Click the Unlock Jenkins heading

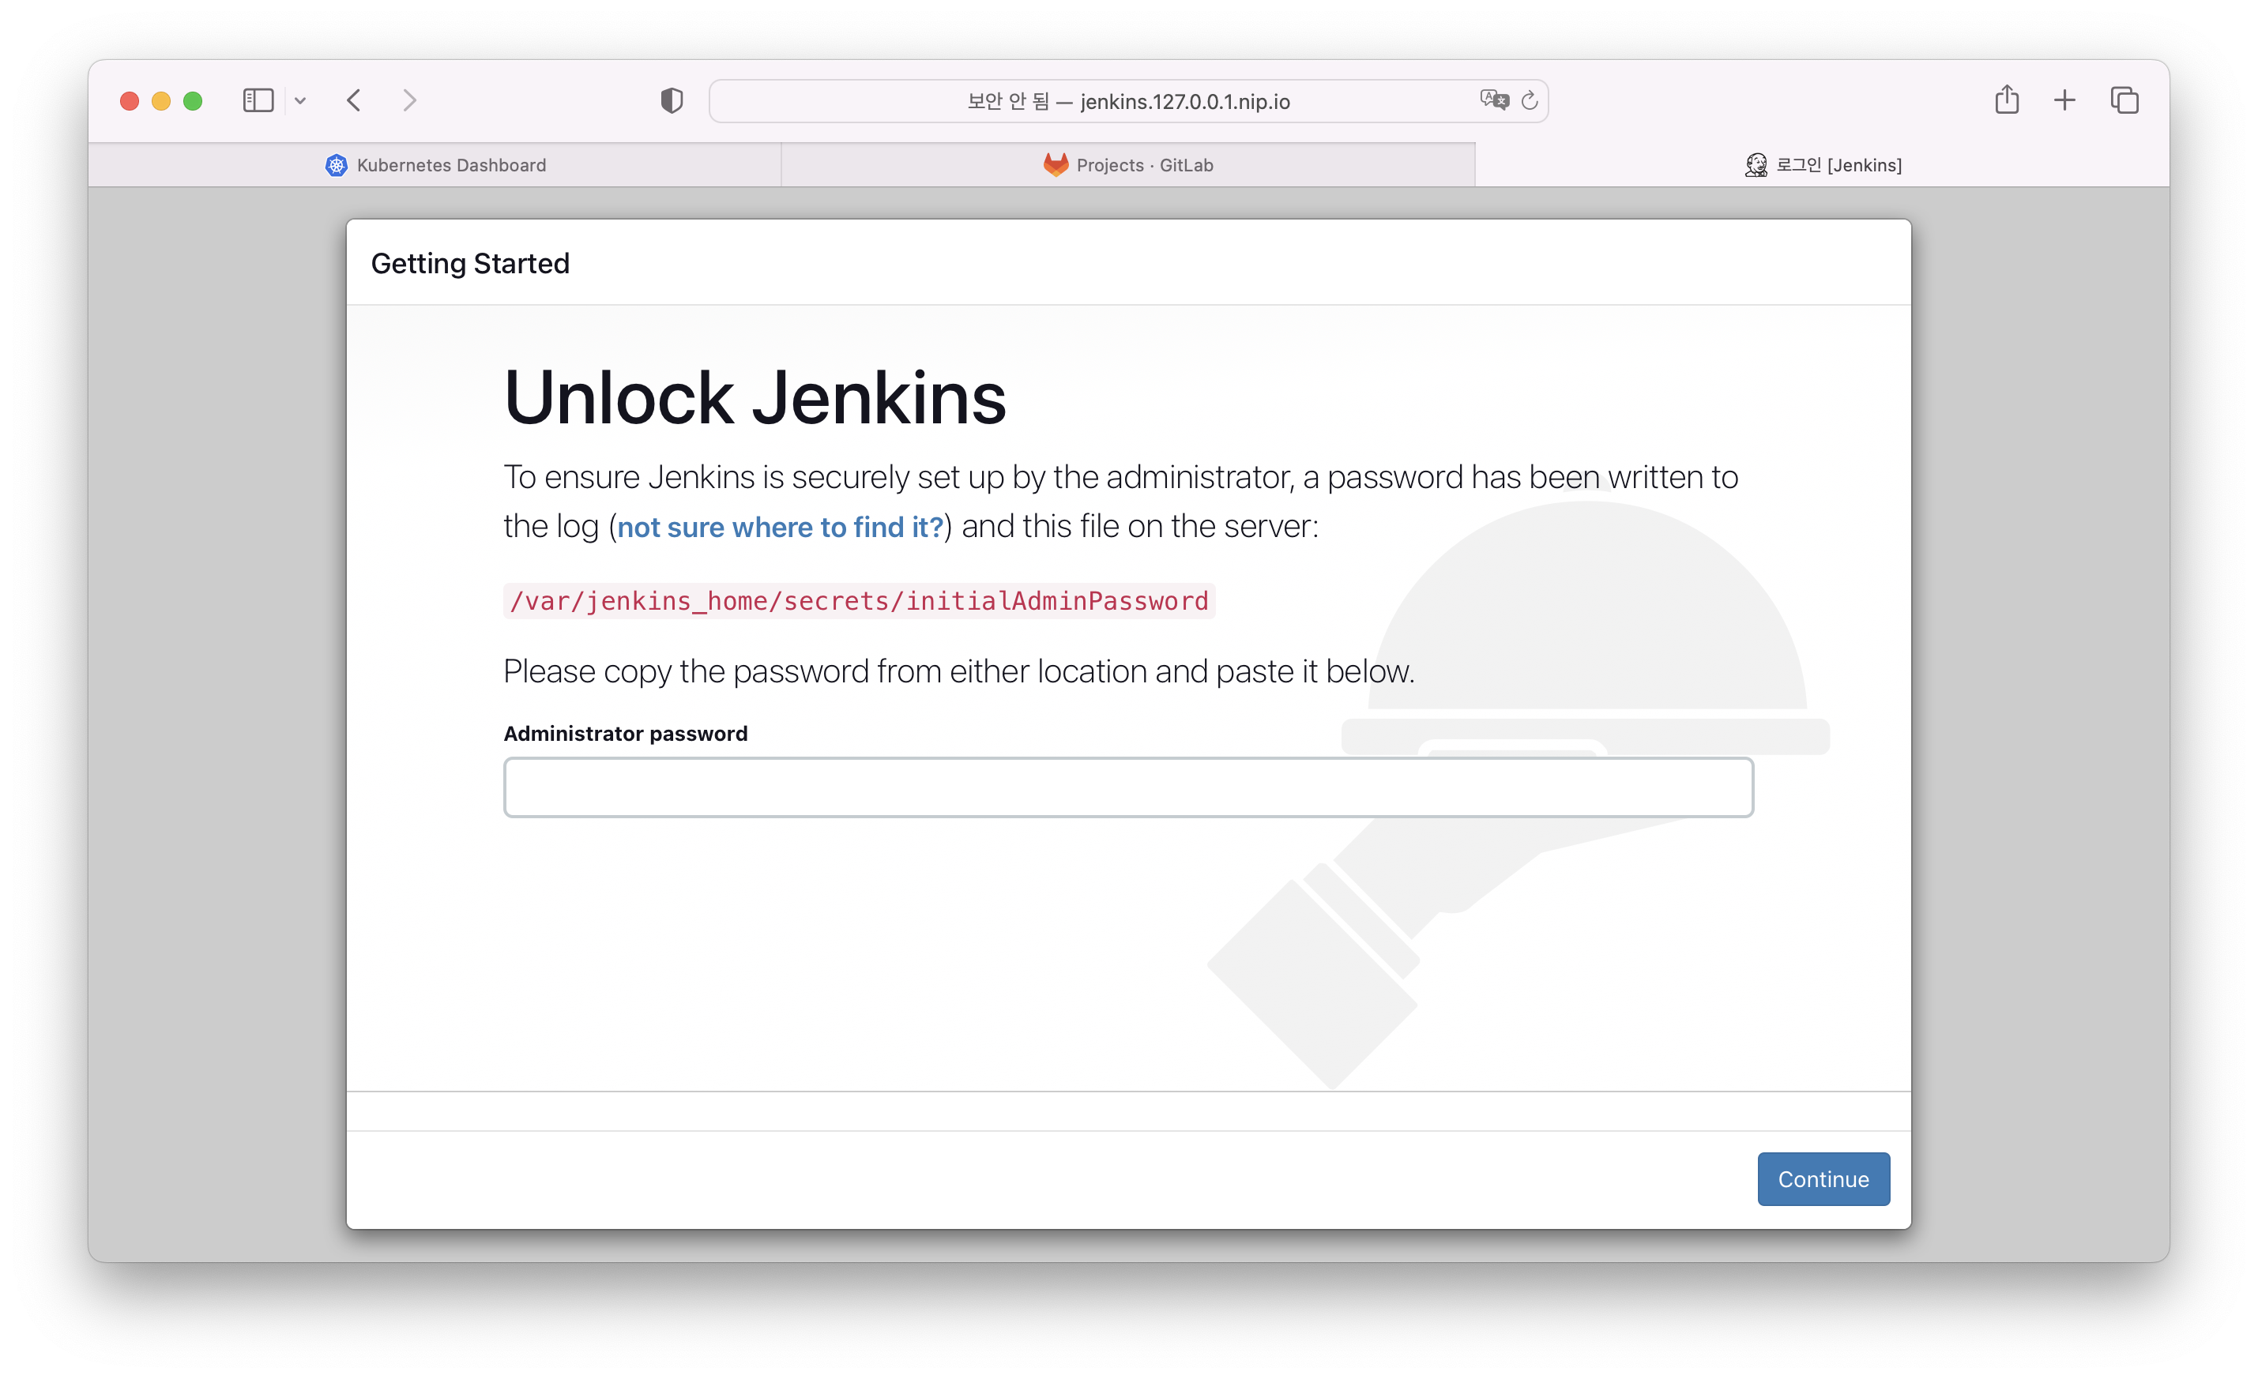755,397
